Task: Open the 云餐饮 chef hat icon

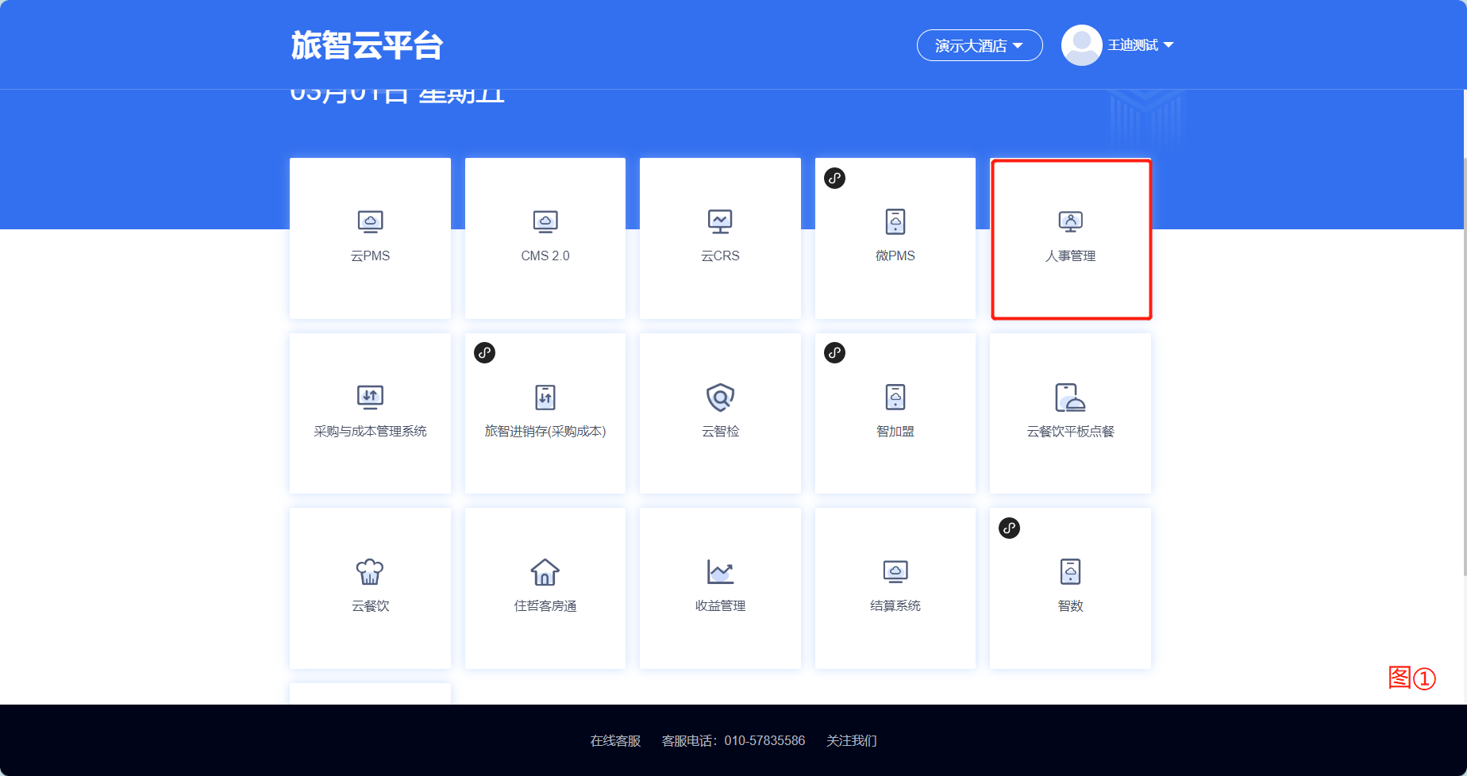Action: 370,571
